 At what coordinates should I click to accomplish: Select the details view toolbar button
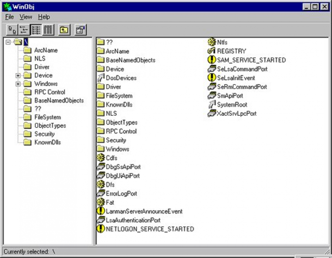(x=48, y=30)
